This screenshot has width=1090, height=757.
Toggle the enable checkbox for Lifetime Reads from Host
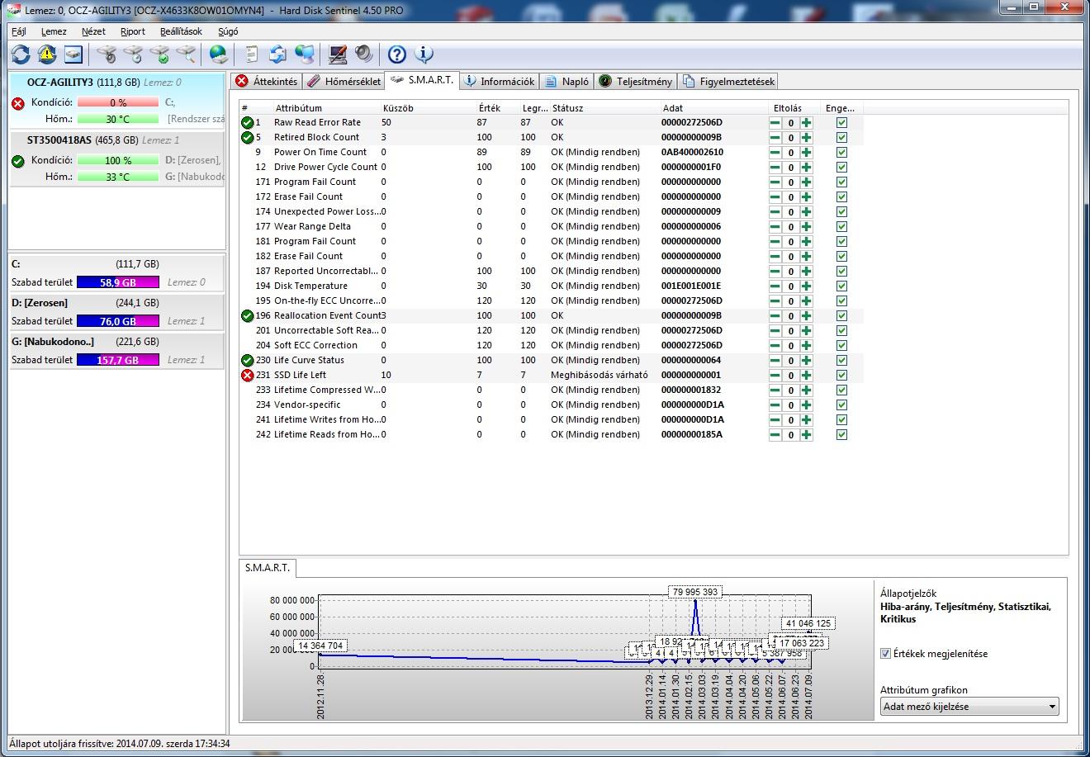point(841,435)
